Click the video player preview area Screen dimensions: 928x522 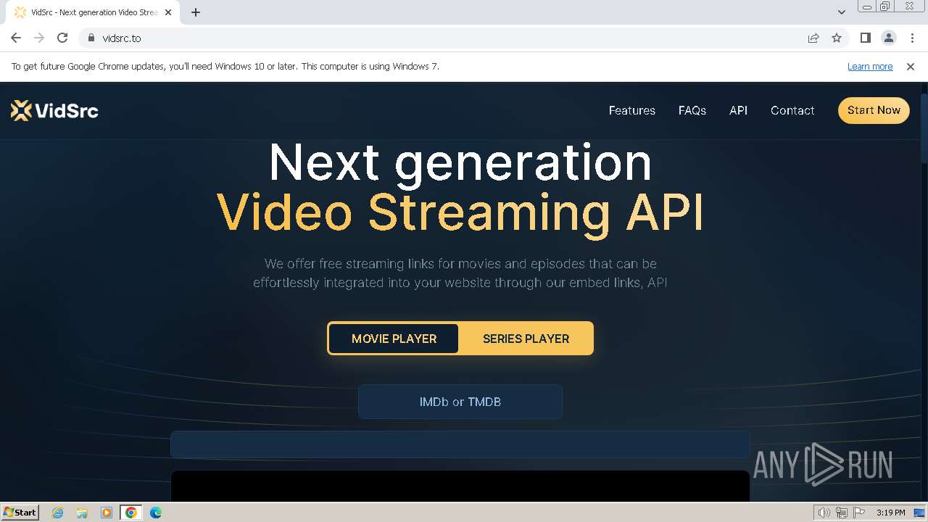click(x=460, y=486)
